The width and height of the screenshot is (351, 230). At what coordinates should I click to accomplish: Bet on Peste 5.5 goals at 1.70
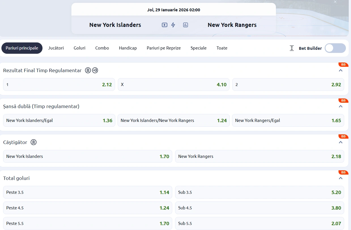(x=87, y=223)
